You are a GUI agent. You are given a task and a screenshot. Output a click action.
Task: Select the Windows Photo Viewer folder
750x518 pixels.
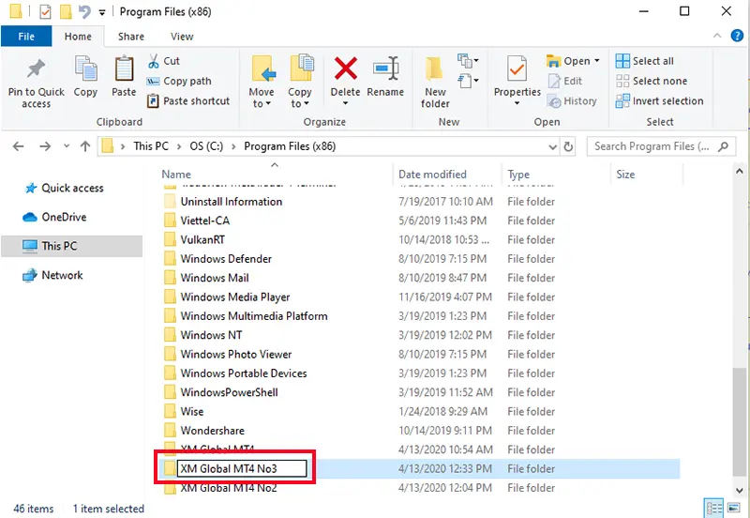[236, 355]
